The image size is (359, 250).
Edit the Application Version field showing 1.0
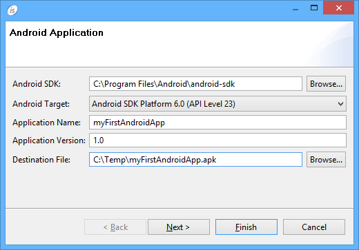[x=217, y=140]
